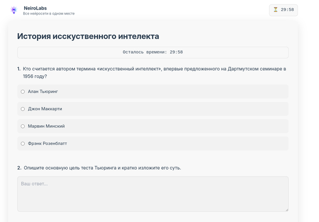
Task: Click the «История исскуственного интелекта» heading
Action: [x=88, y=36]
